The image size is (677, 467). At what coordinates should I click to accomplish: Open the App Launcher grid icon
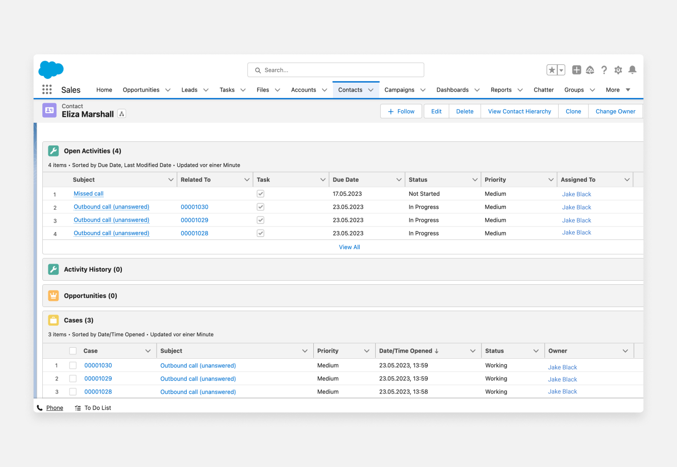[47, 90]
